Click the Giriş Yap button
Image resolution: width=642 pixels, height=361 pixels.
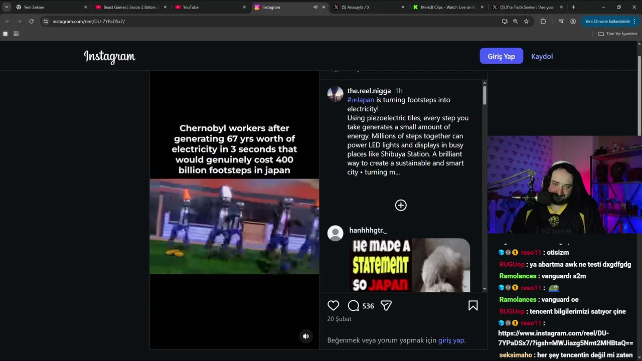pyautogui.click(x=502, y=56)
